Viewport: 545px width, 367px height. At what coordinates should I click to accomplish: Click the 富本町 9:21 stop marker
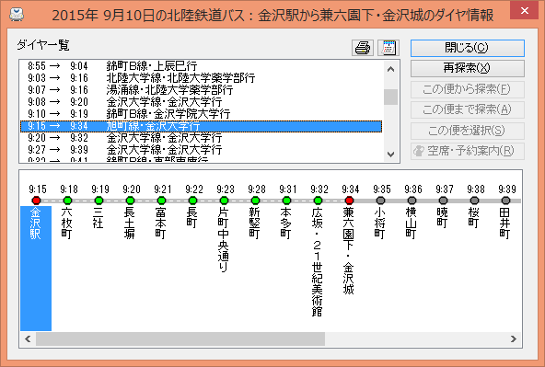161,201
